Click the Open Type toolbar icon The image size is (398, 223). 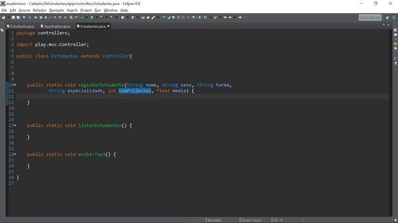coord(143,17)
